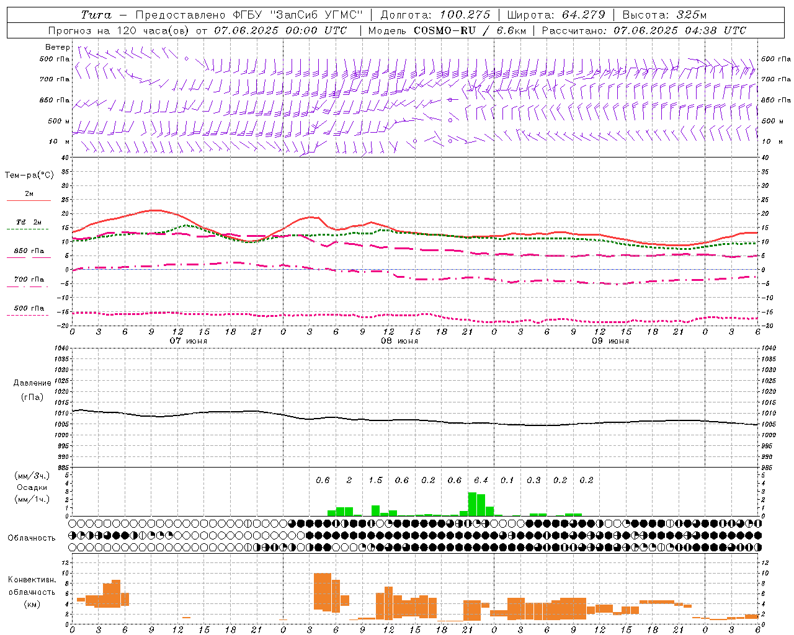Click the "(гПа)" unit label under Давление
This screenshot has height=635, width=794.
coord(32,397)
